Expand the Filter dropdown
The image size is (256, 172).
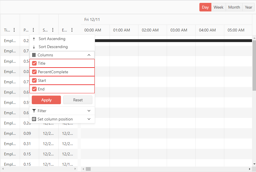pos(89,111)
